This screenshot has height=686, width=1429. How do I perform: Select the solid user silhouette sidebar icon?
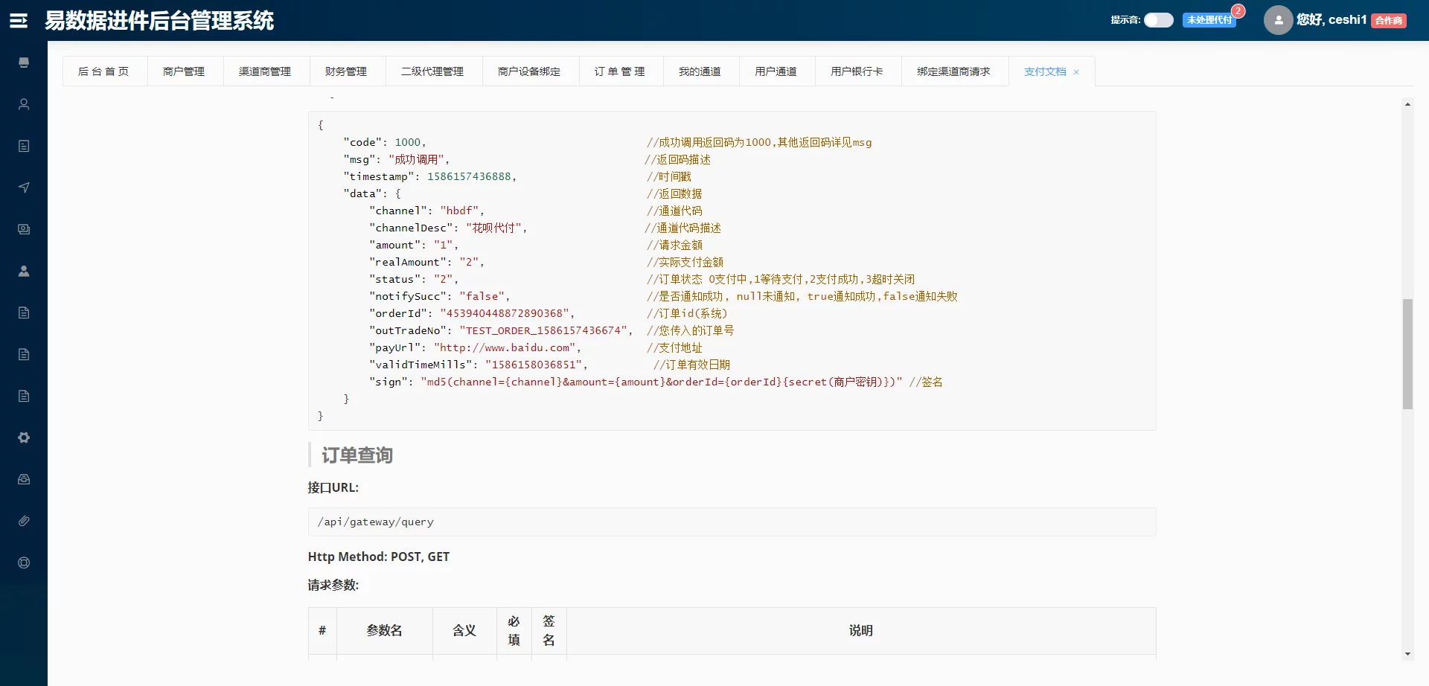point(24,271)
